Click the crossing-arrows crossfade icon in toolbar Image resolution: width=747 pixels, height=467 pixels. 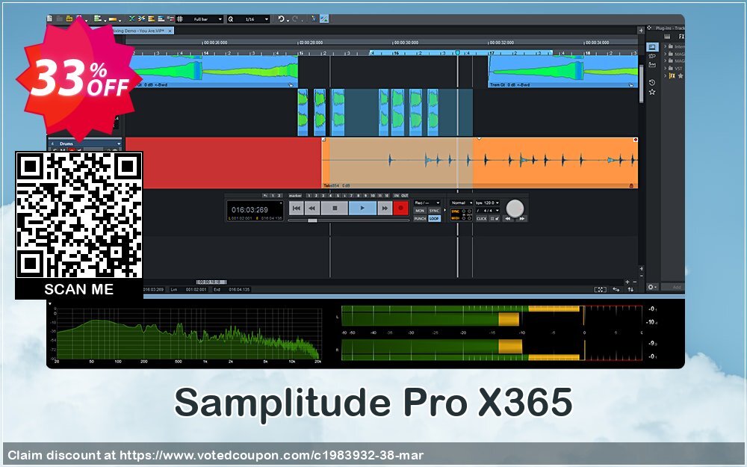pos(131,19)
